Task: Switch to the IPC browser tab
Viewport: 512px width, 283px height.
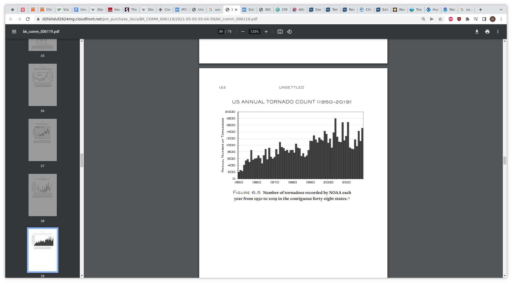Action: [x=182, y=10]
